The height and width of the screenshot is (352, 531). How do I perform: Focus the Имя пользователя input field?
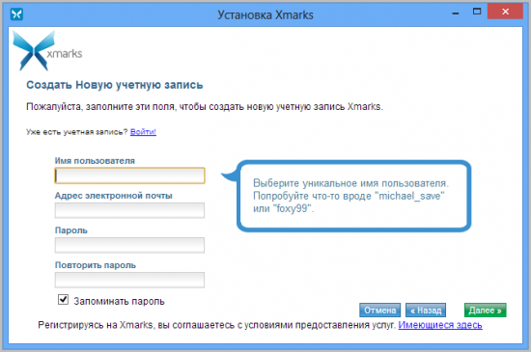[129, 176]
